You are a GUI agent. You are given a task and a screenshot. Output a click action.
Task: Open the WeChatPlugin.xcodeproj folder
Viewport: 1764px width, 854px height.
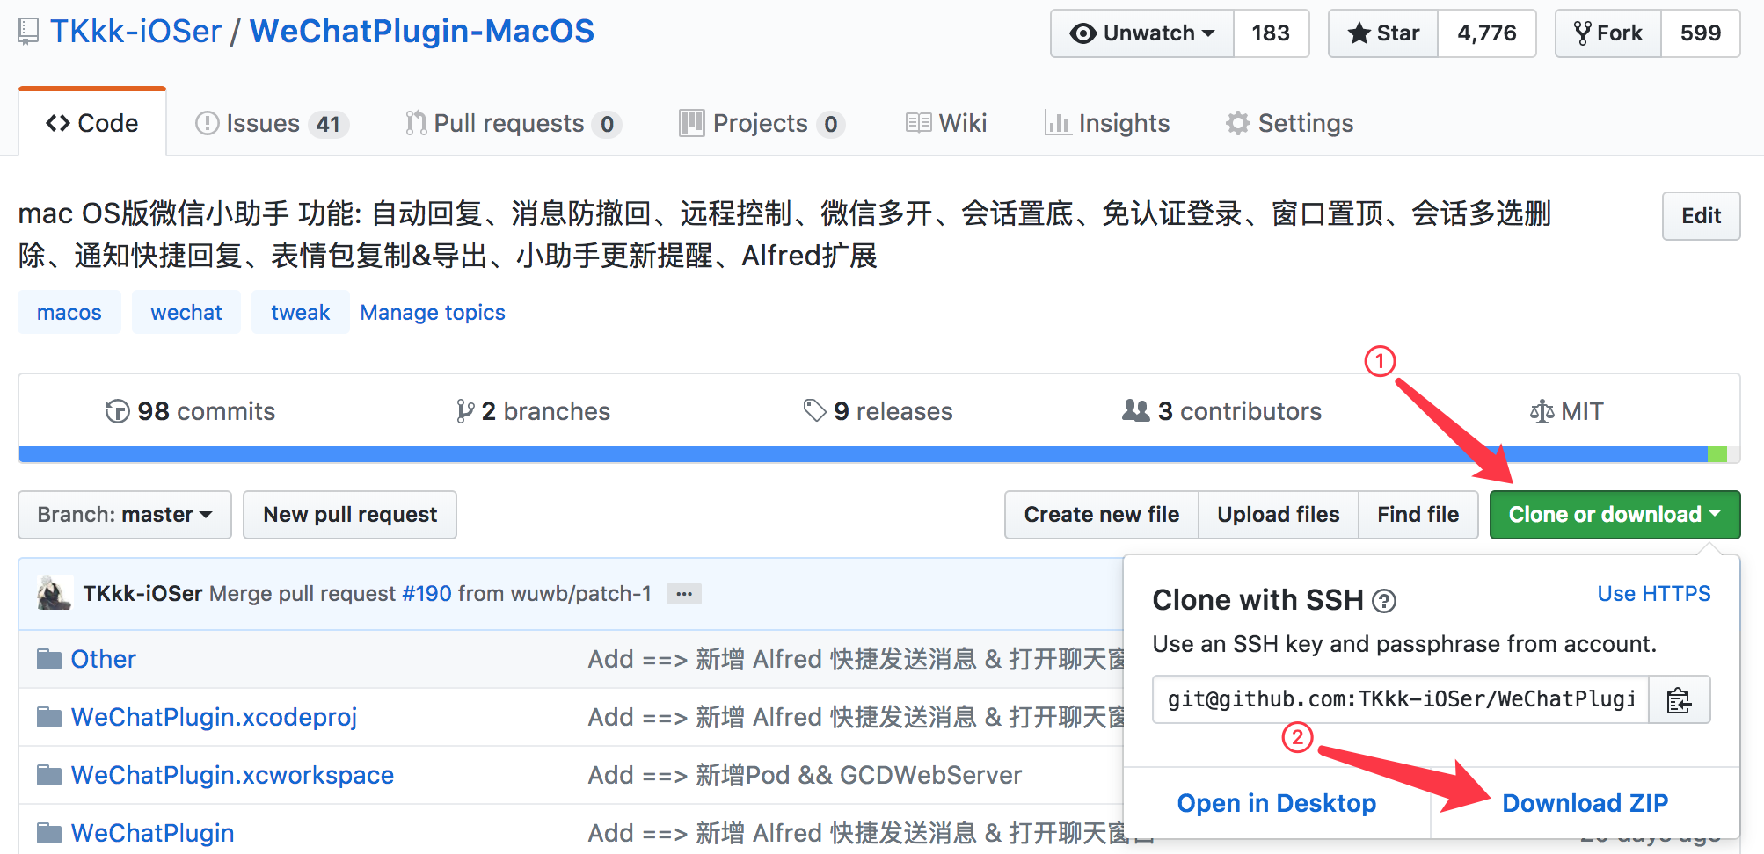(x=215, y=717)
